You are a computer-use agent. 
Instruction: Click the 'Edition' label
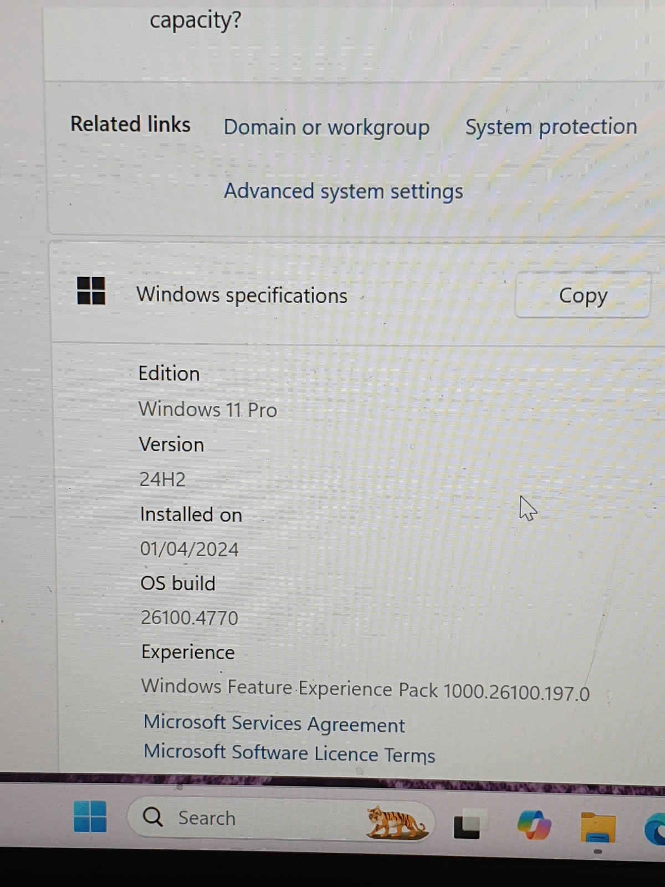pos(169,374)
